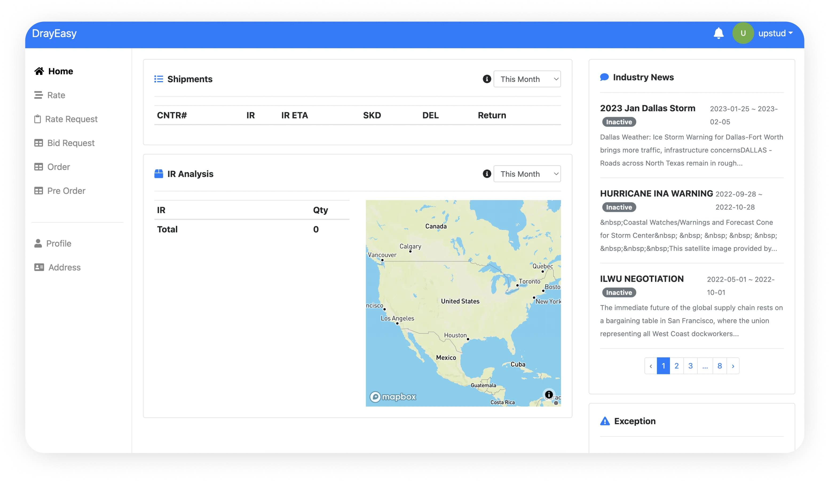The image size is (829, 481).
Task: Open the Address page
Action: pos(57,267)
